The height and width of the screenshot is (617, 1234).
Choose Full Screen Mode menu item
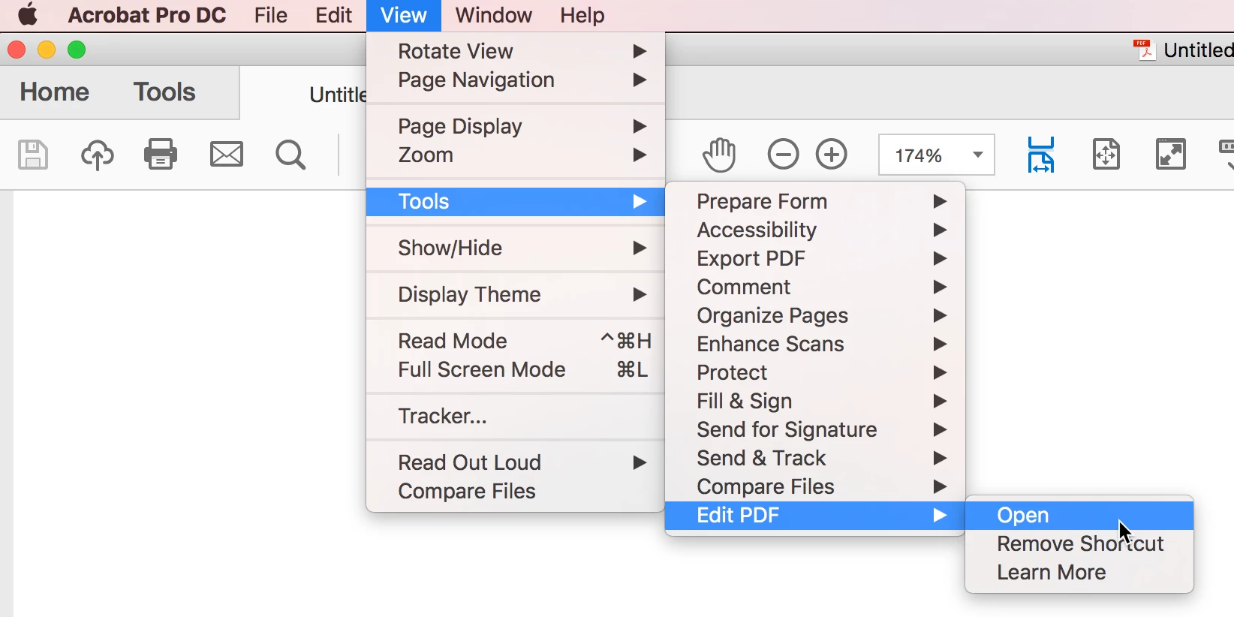coord(516,369)
